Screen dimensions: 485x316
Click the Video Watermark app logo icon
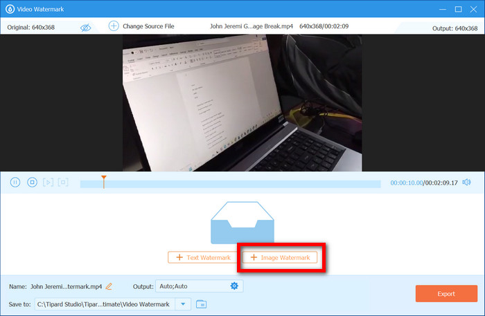pyautogui.click(x=10, y=9)
